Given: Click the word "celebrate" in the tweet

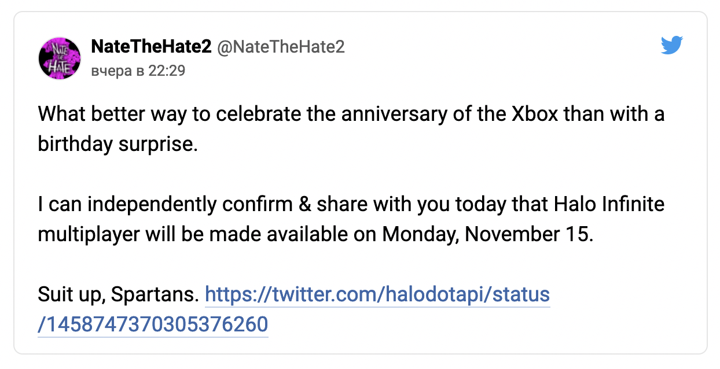Looking at the screenshot, I should [259, 114].
